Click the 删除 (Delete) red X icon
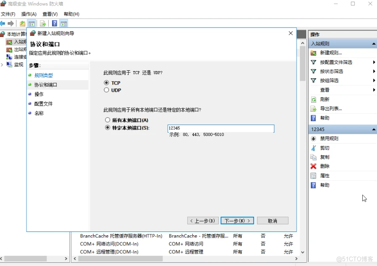This screenshot has width=377, height=266. click(x=314, y=166)
